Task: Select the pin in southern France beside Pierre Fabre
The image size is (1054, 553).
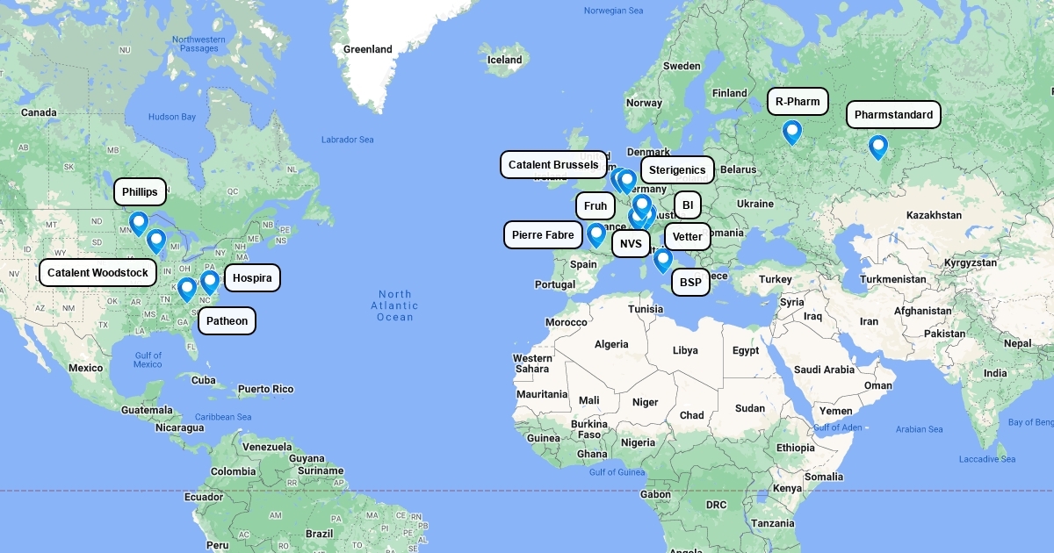Action: click(596, 234)
